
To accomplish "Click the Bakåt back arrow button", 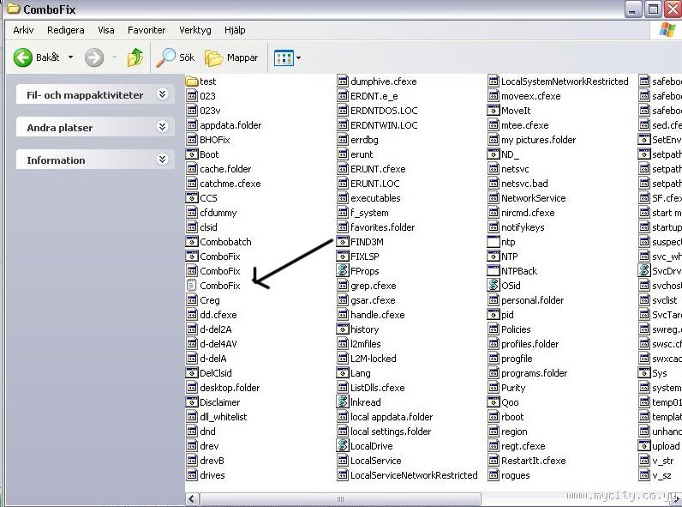I will coord(22,57).
